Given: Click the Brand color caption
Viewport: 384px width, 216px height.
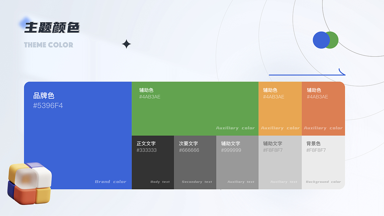Looking at the screenshot, I should 111,182.
